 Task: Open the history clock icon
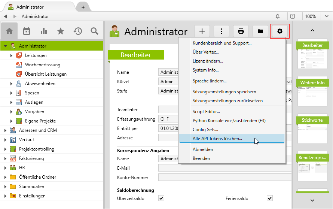(77, 31)
